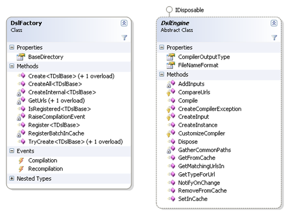Viewport: 287px width, 214px height.
Task: Click the RaiseCompilationEvent private method icon
Action: 21,117
